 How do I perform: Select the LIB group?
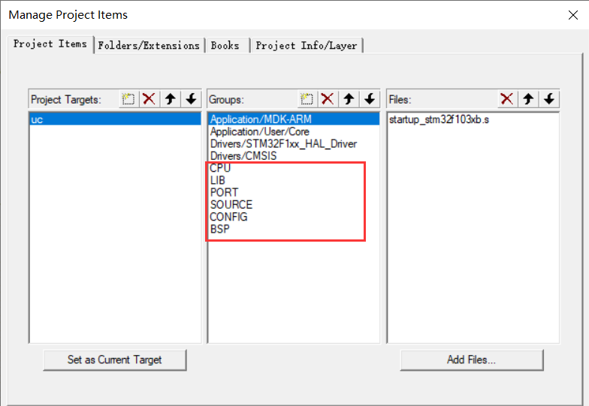point(294,180)
